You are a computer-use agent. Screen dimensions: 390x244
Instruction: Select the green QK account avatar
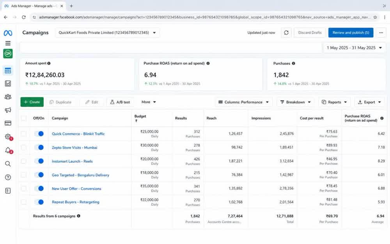[8, 53]
